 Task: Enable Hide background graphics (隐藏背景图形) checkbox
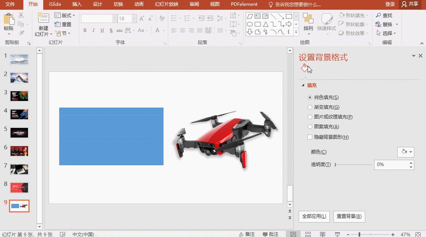click(310, 137)
